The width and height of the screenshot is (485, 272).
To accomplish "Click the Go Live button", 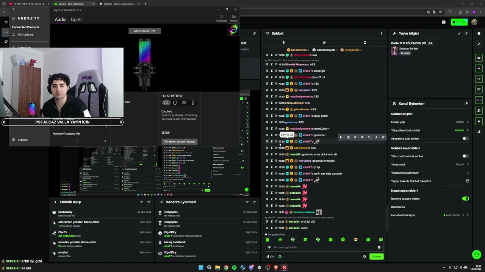I will click(459, 22).
